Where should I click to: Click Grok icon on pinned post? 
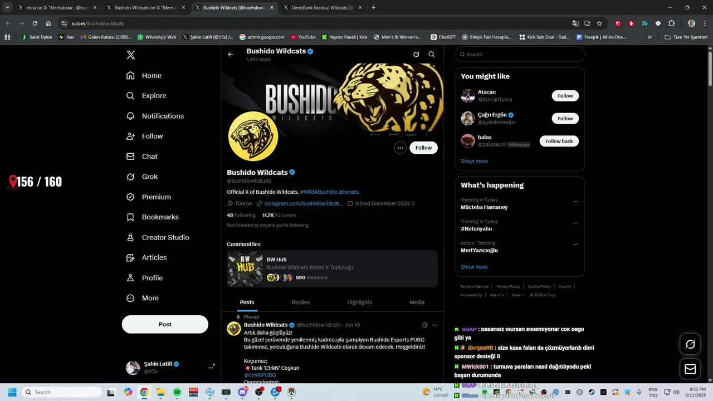[425, 325]
